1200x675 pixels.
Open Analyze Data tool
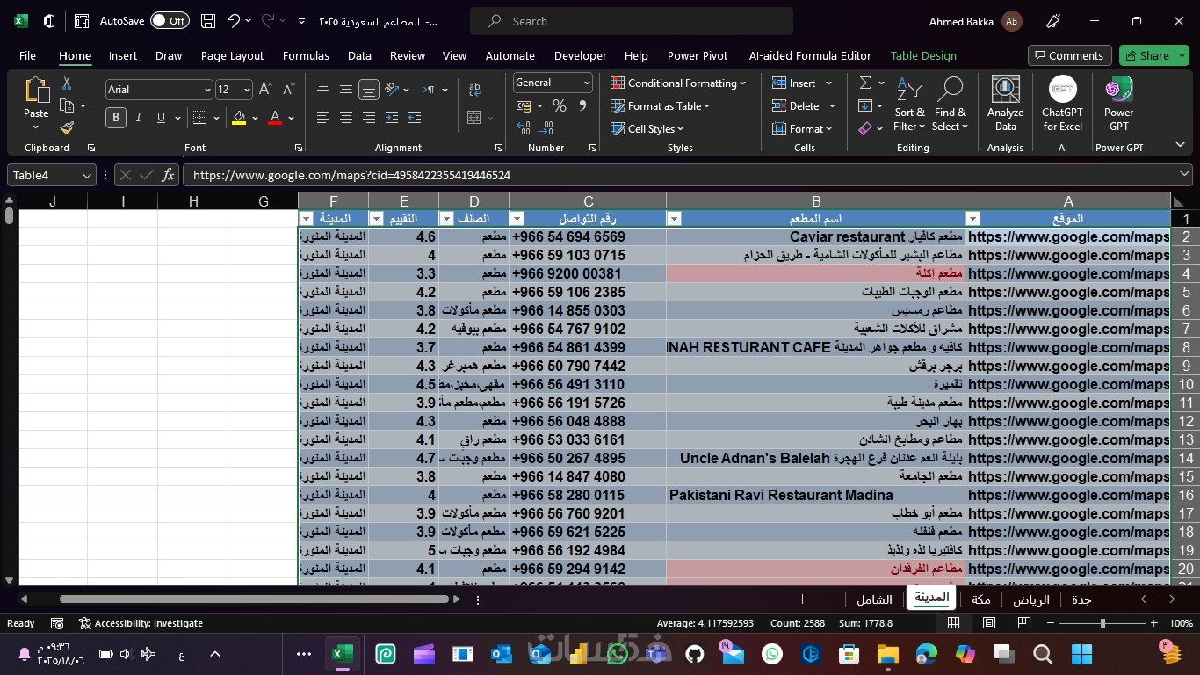click(x=1005, y=104)
